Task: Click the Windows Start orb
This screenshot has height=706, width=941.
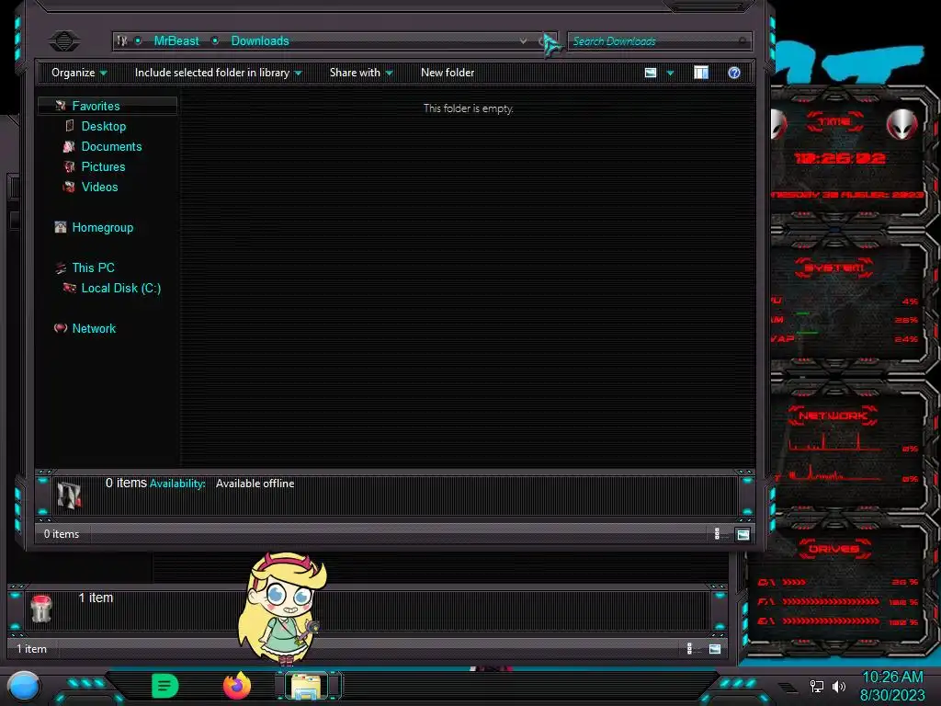Action: tap(24, 688)
